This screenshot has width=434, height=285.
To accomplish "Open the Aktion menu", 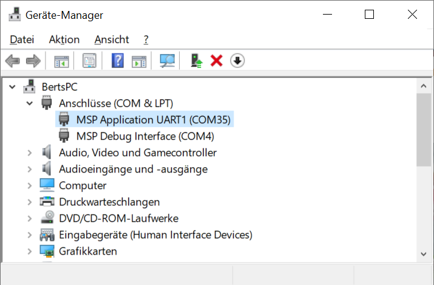I will click(64, 39).
